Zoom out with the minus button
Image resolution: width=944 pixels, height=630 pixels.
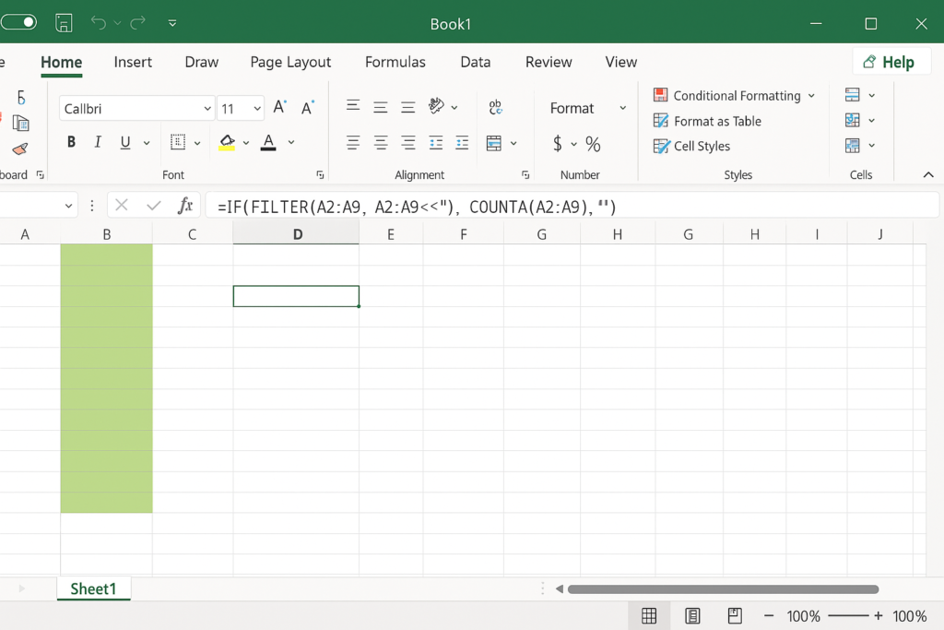click(769, 615)
